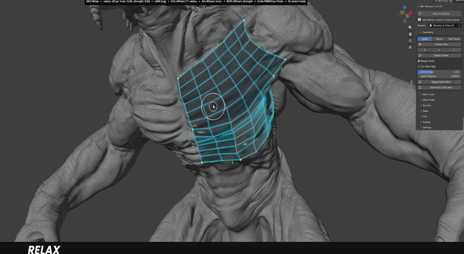
Task: Click the zoom magnifier viewport icon
Action: (x=410, y=27)
